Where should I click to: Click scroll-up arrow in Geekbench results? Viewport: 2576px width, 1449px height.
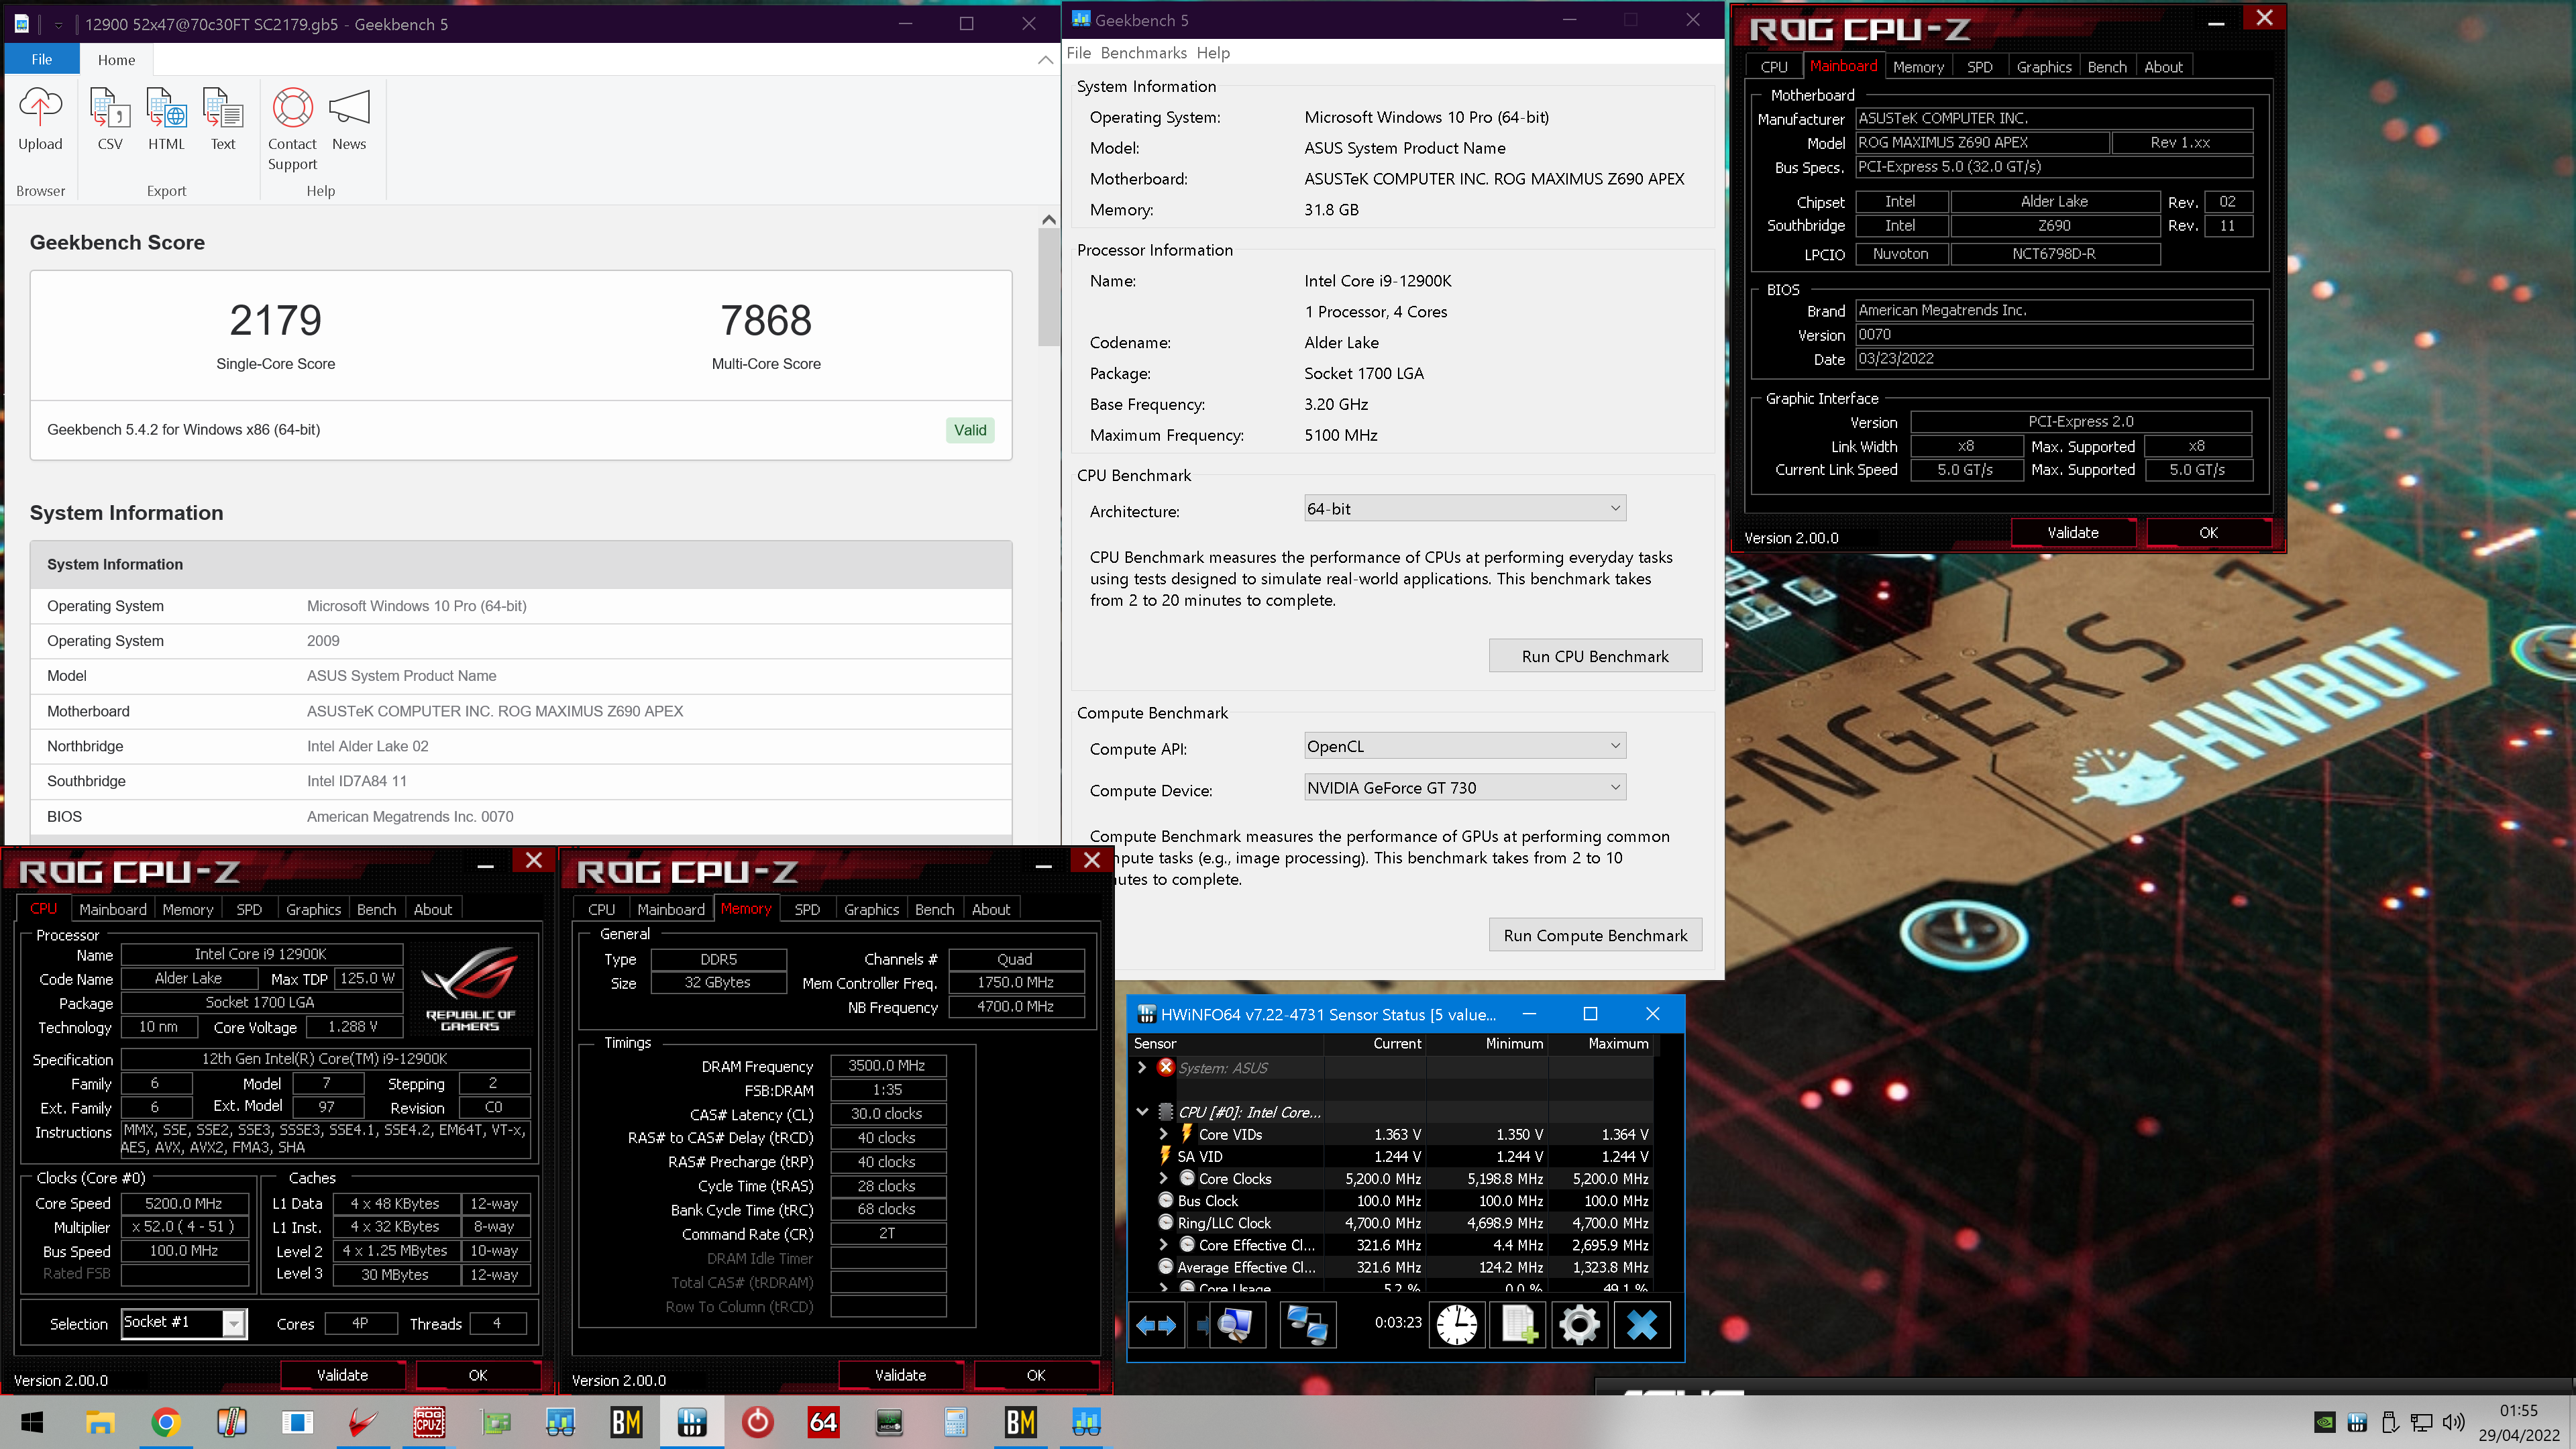1048,219
